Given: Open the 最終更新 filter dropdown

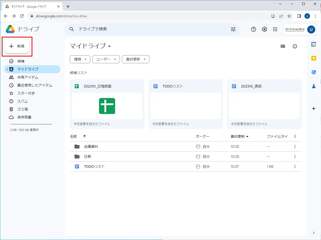Looking at the screenshot, I should point(135,59).
